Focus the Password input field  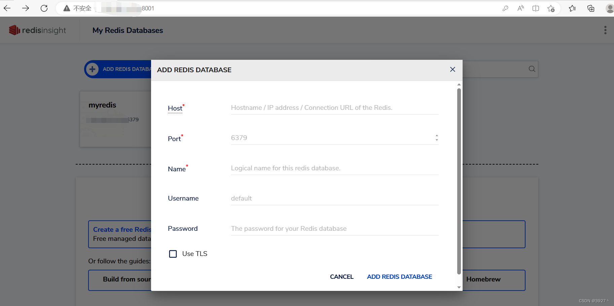pos(335,228)
